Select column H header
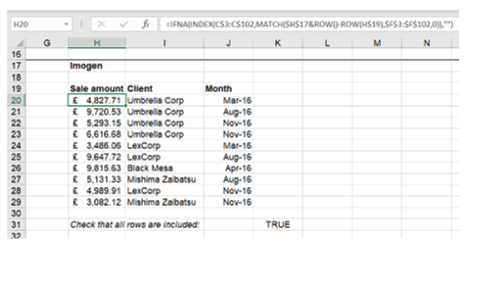Viewport: 501px width, 282px height. click(97, 43)
